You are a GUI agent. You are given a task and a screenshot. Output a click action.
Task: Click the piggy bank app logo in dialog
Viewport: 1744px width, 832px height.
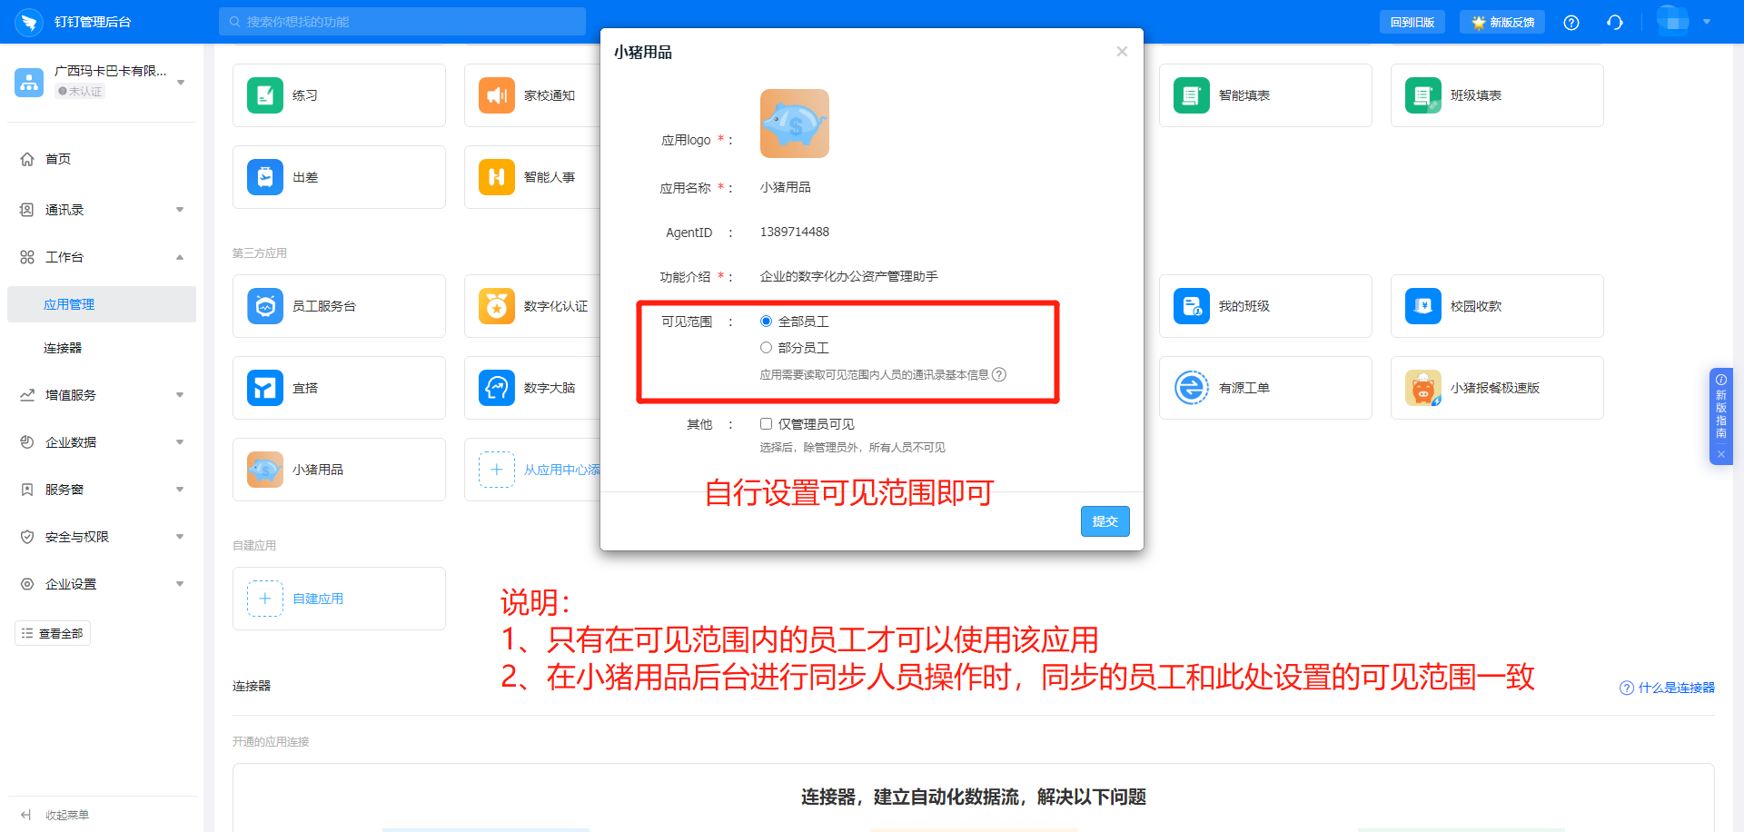[x=795, y=124]
